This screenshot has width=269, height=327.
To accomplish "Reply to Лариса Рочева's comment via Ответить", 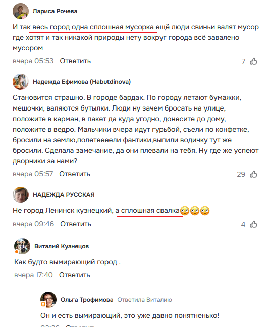I will pyautogui.click(x=75, y=61).
